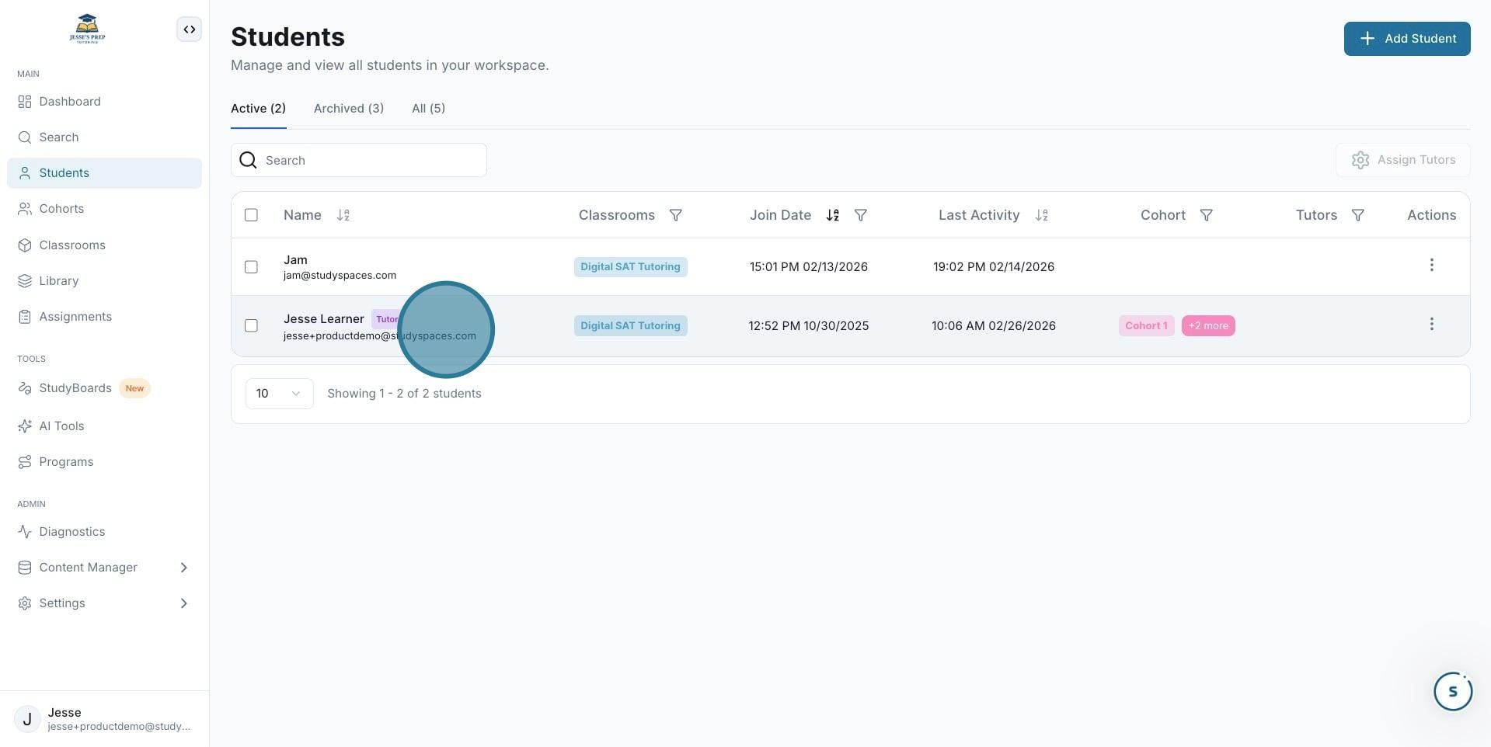Click the Name column header
Image resolution: width=1491 pixels, height=747 pixels.
coord(302,215)
